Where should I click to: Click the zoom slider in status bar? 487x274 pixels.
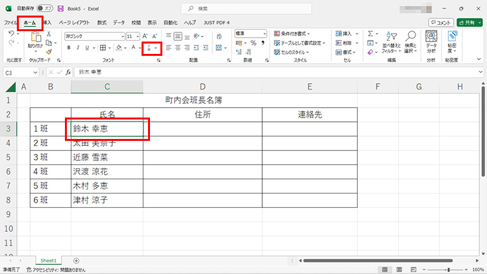tap(447, 269)
